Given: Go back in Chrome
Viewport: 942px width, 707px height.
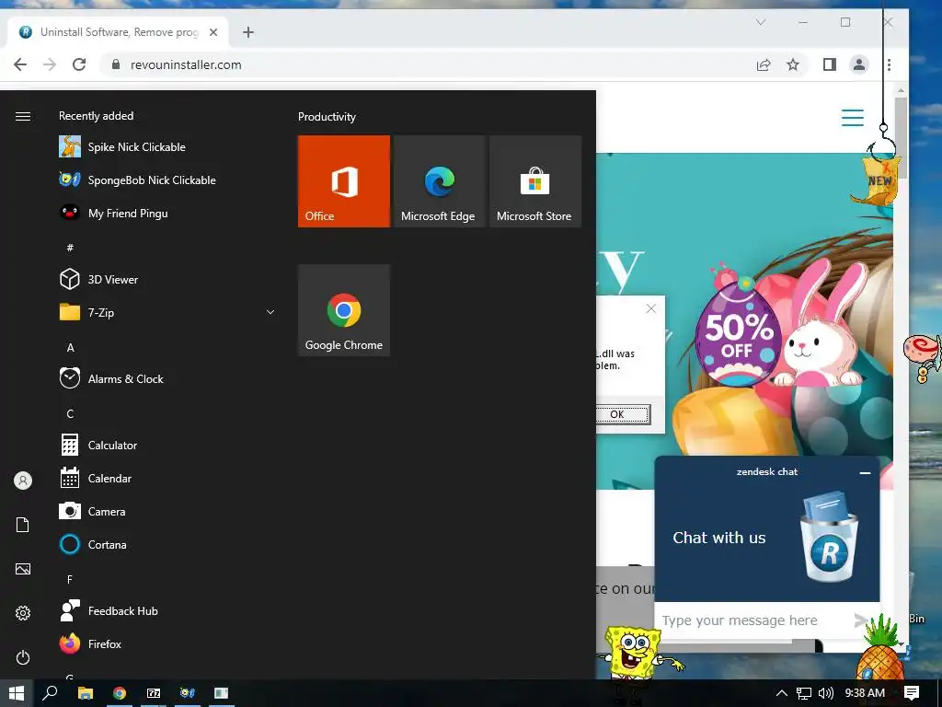Looking at the screenshot, I should [20, 64].
